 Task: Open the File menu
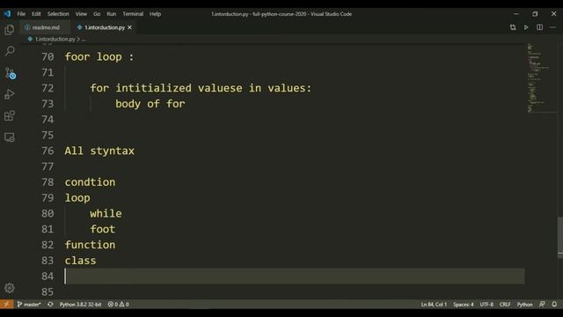(21, 14)
